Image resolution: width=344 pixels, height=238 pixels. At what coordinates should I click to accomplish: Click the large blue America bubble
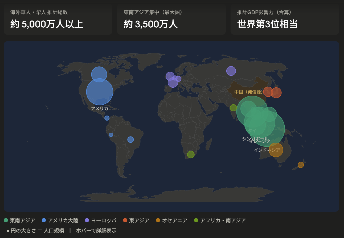point(100,92)
